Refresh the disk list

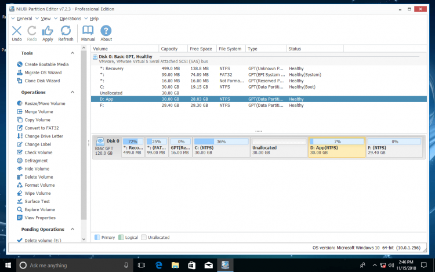pyautogui.click(x=66, y=34)
